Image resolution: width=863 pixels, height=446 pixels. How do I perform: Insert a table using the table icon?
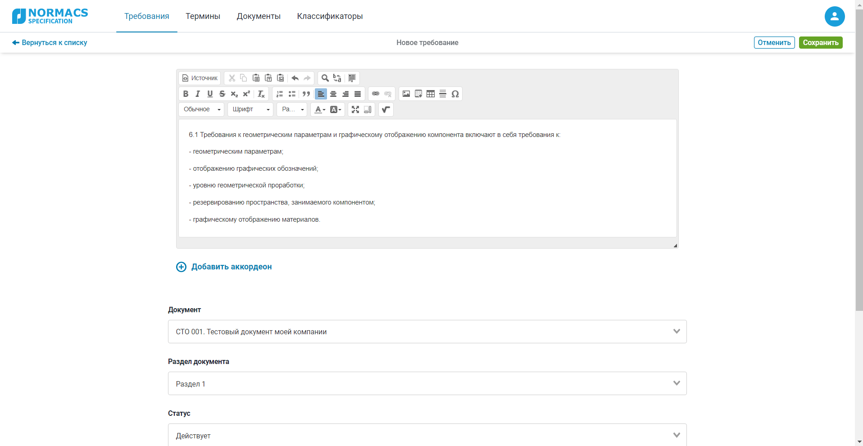coord(431,94)
